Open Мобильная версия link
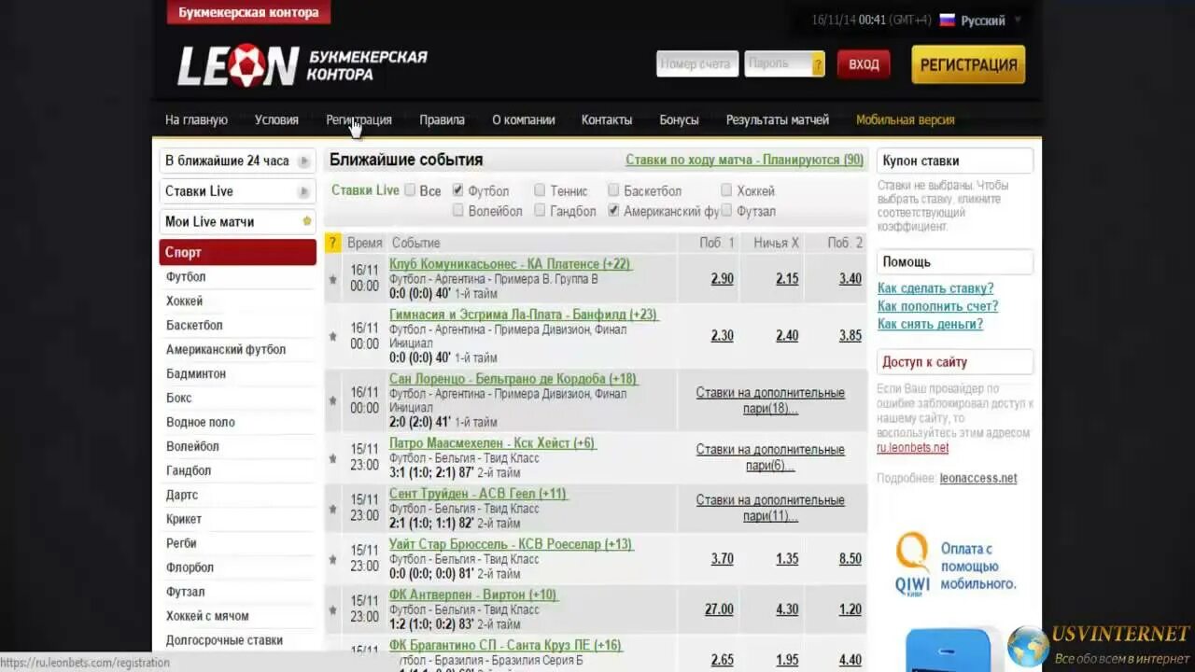 click(x=906, y=119)
